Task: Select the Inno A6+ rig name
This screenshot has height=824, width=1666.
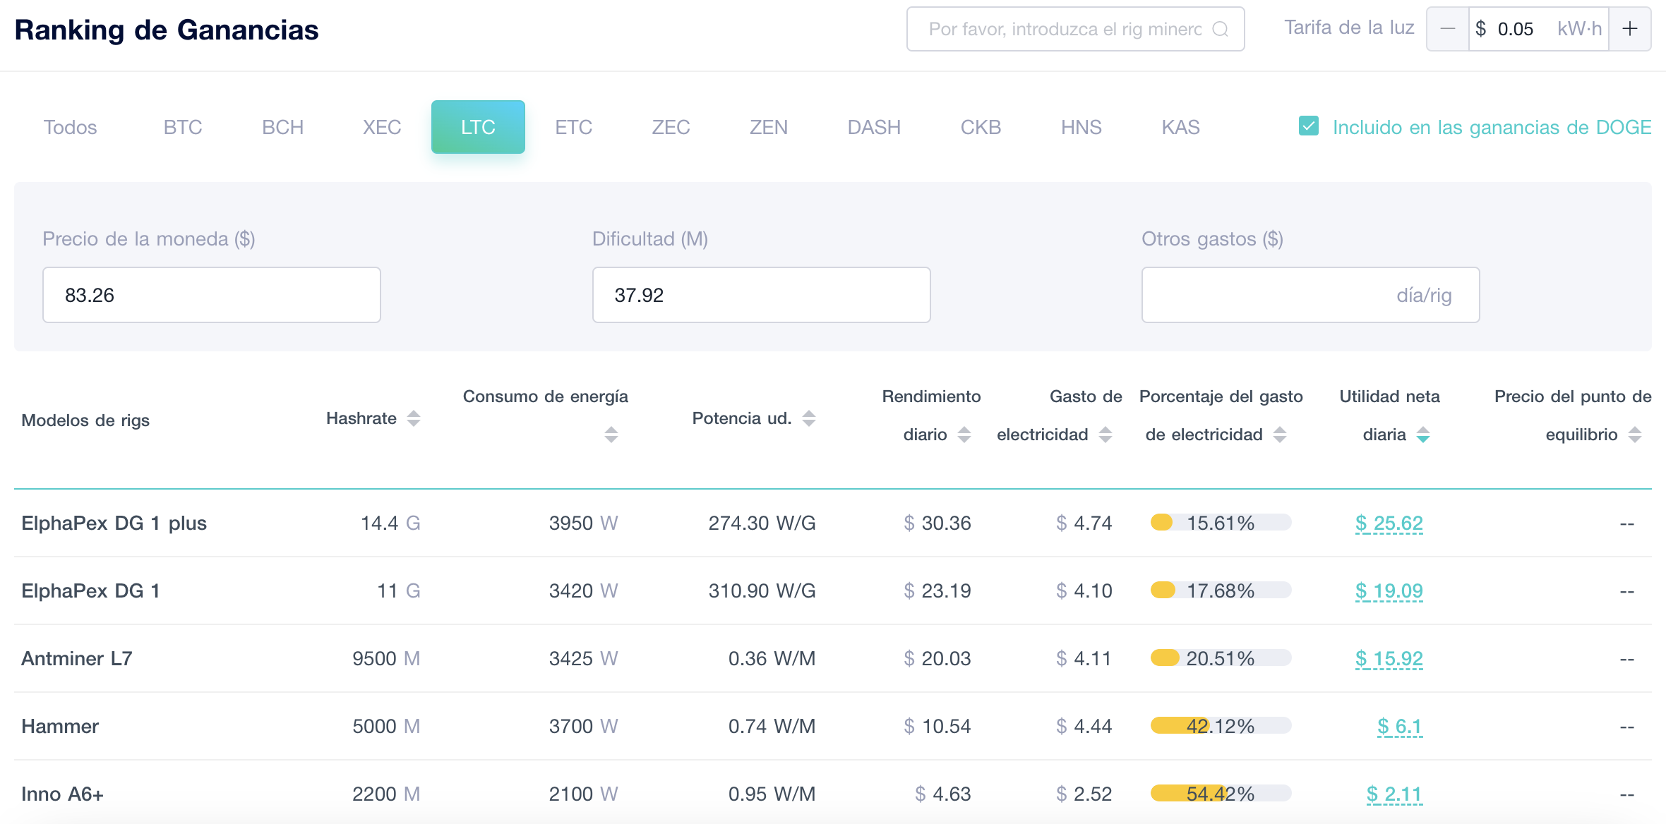Action: click(x=62, y=794)
